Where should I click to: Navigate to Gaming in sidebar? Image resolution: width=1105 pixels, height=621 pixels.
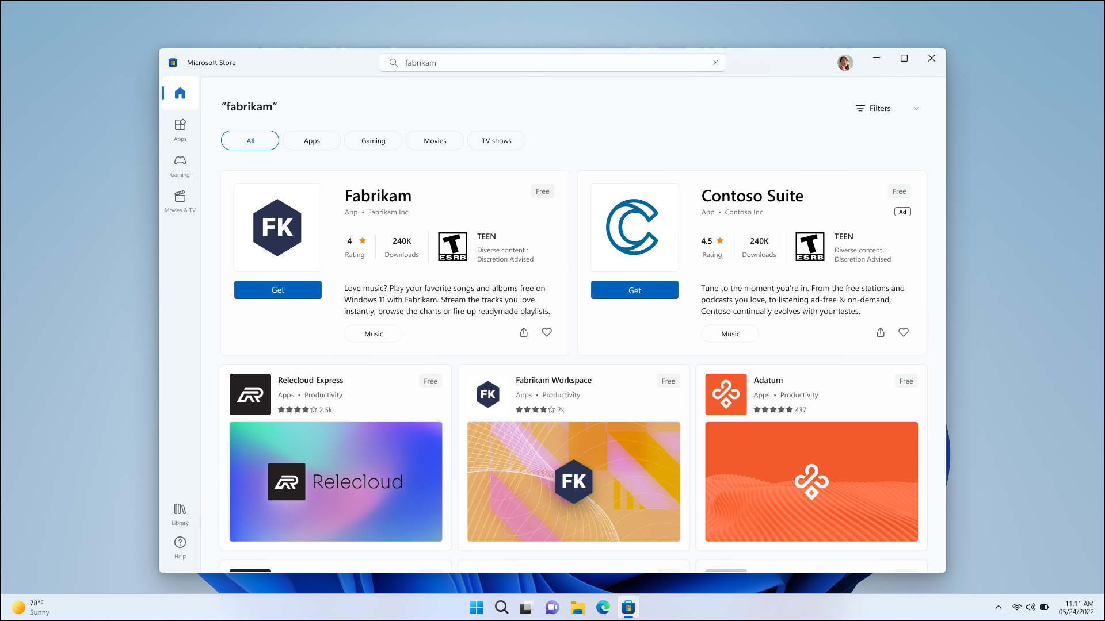coord(180,164)
